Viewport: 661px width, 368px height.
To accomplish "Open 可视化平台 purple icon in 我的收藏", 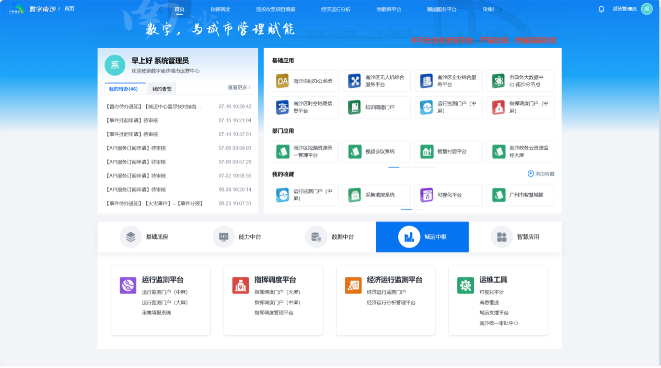I will pyautogui.click(x=426, y=195).
